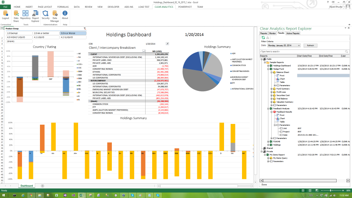Collapse the Feedback Analysis node
The image size is (352, 198).
[268, 109]
